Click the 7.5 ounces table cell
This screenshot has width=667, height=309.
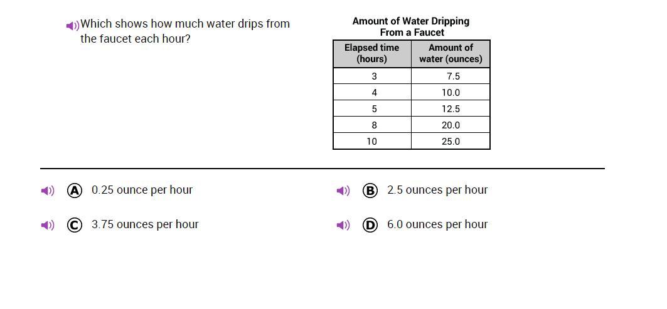(x=451, y=76)
